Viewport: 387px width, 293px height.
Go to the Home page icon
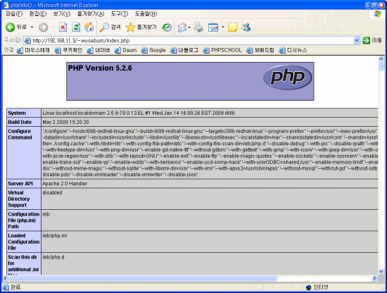click(89, 27)
